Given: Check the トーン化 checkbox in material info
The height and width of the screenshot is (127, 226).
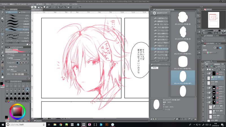Looking at the screenshot, I should click(164, 110).
